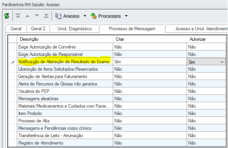Click Autorizar cell for Mensagens aleatórias
Image resolution: width=228 pixels, height=148 pixels.
coord(206,99)
